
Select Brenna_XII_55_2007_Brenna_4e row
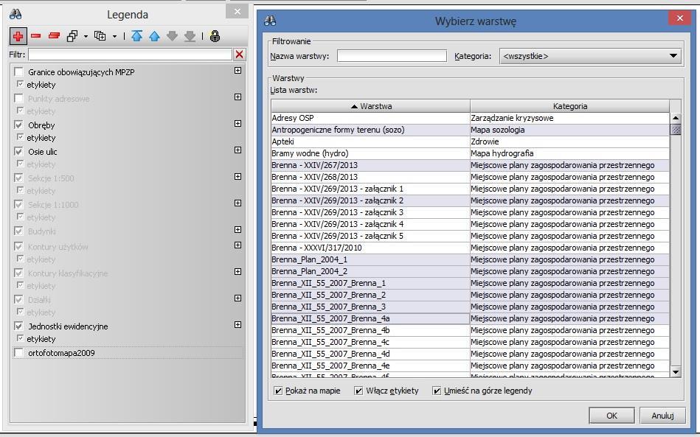[470, 366]
